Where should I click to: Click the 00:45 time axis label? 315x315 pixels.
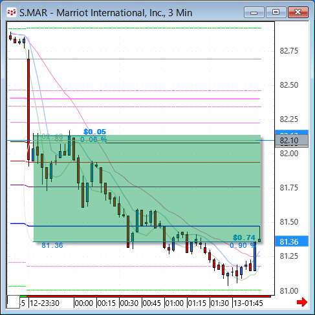(152, 303)
